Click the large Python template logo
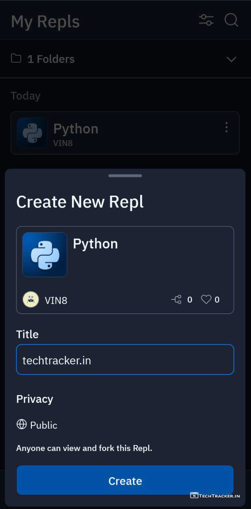The width and height of the screenshot is (251, 509). pos(45,254)
